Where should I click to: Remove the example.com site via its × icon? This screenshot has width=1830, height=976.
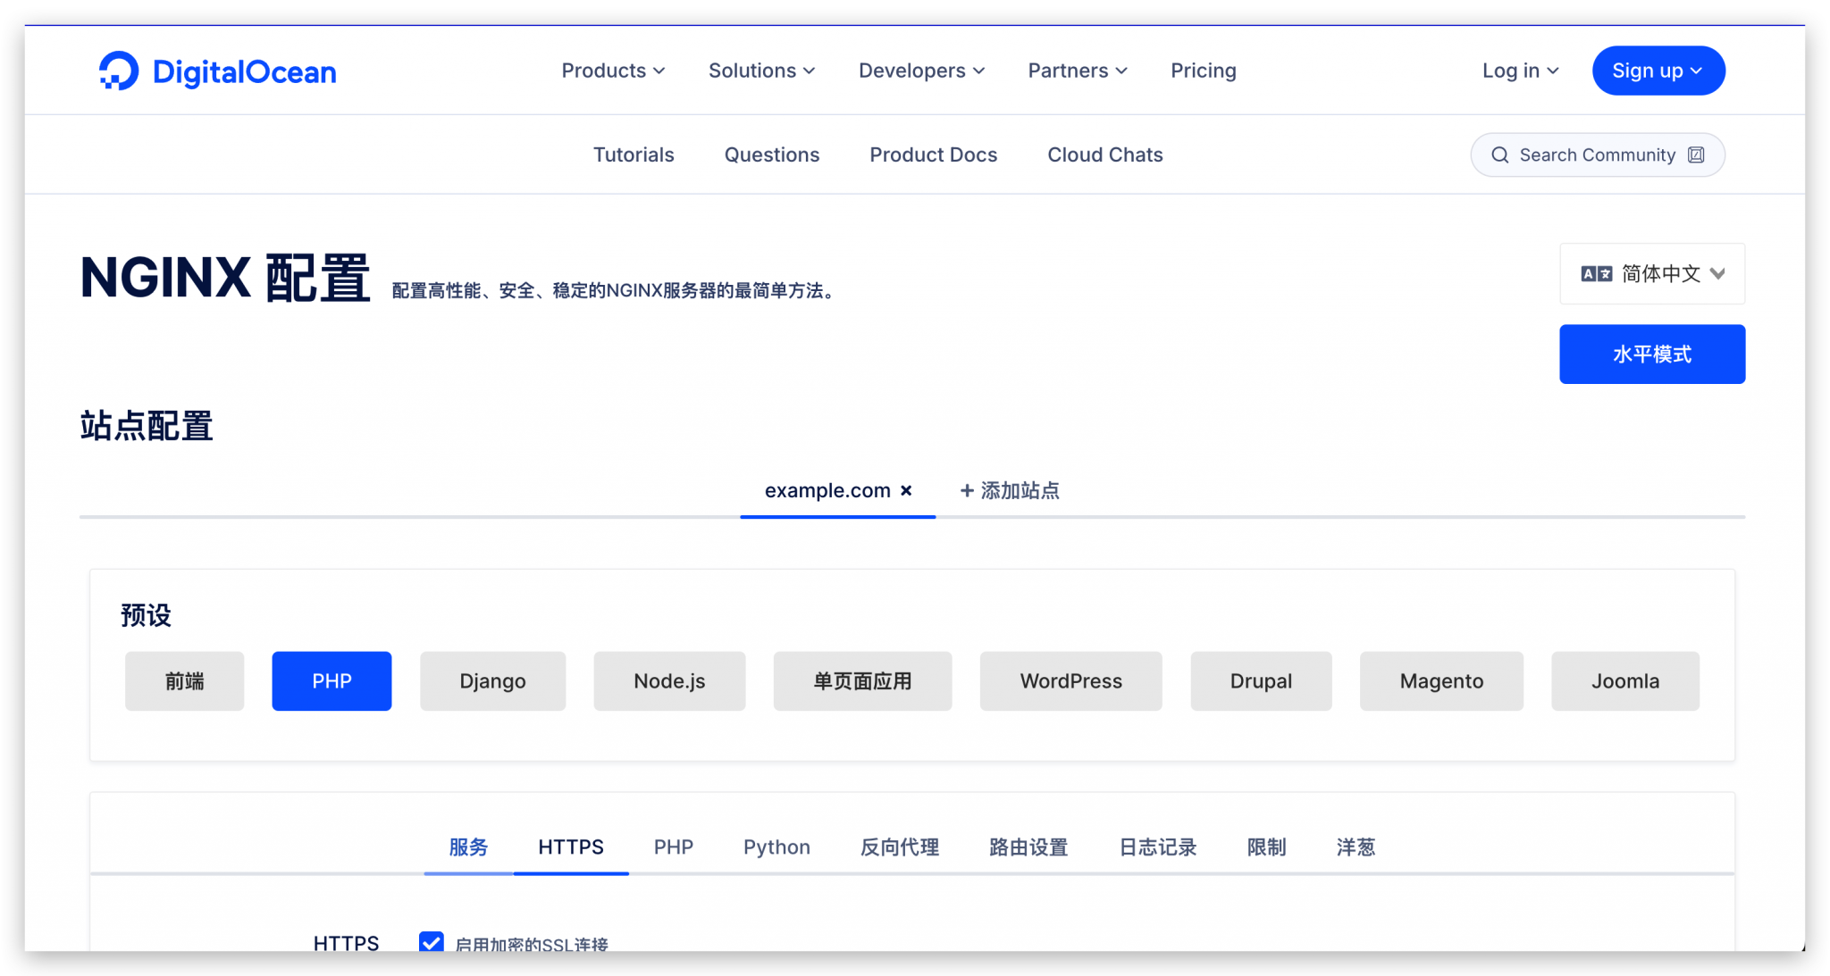tap(907, 490)
